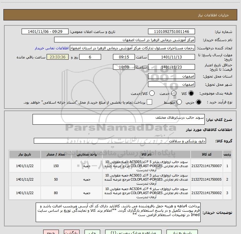Screen dimensions: 241x234
Task: Click the کد کالا column header
Action: pos(207,154)
